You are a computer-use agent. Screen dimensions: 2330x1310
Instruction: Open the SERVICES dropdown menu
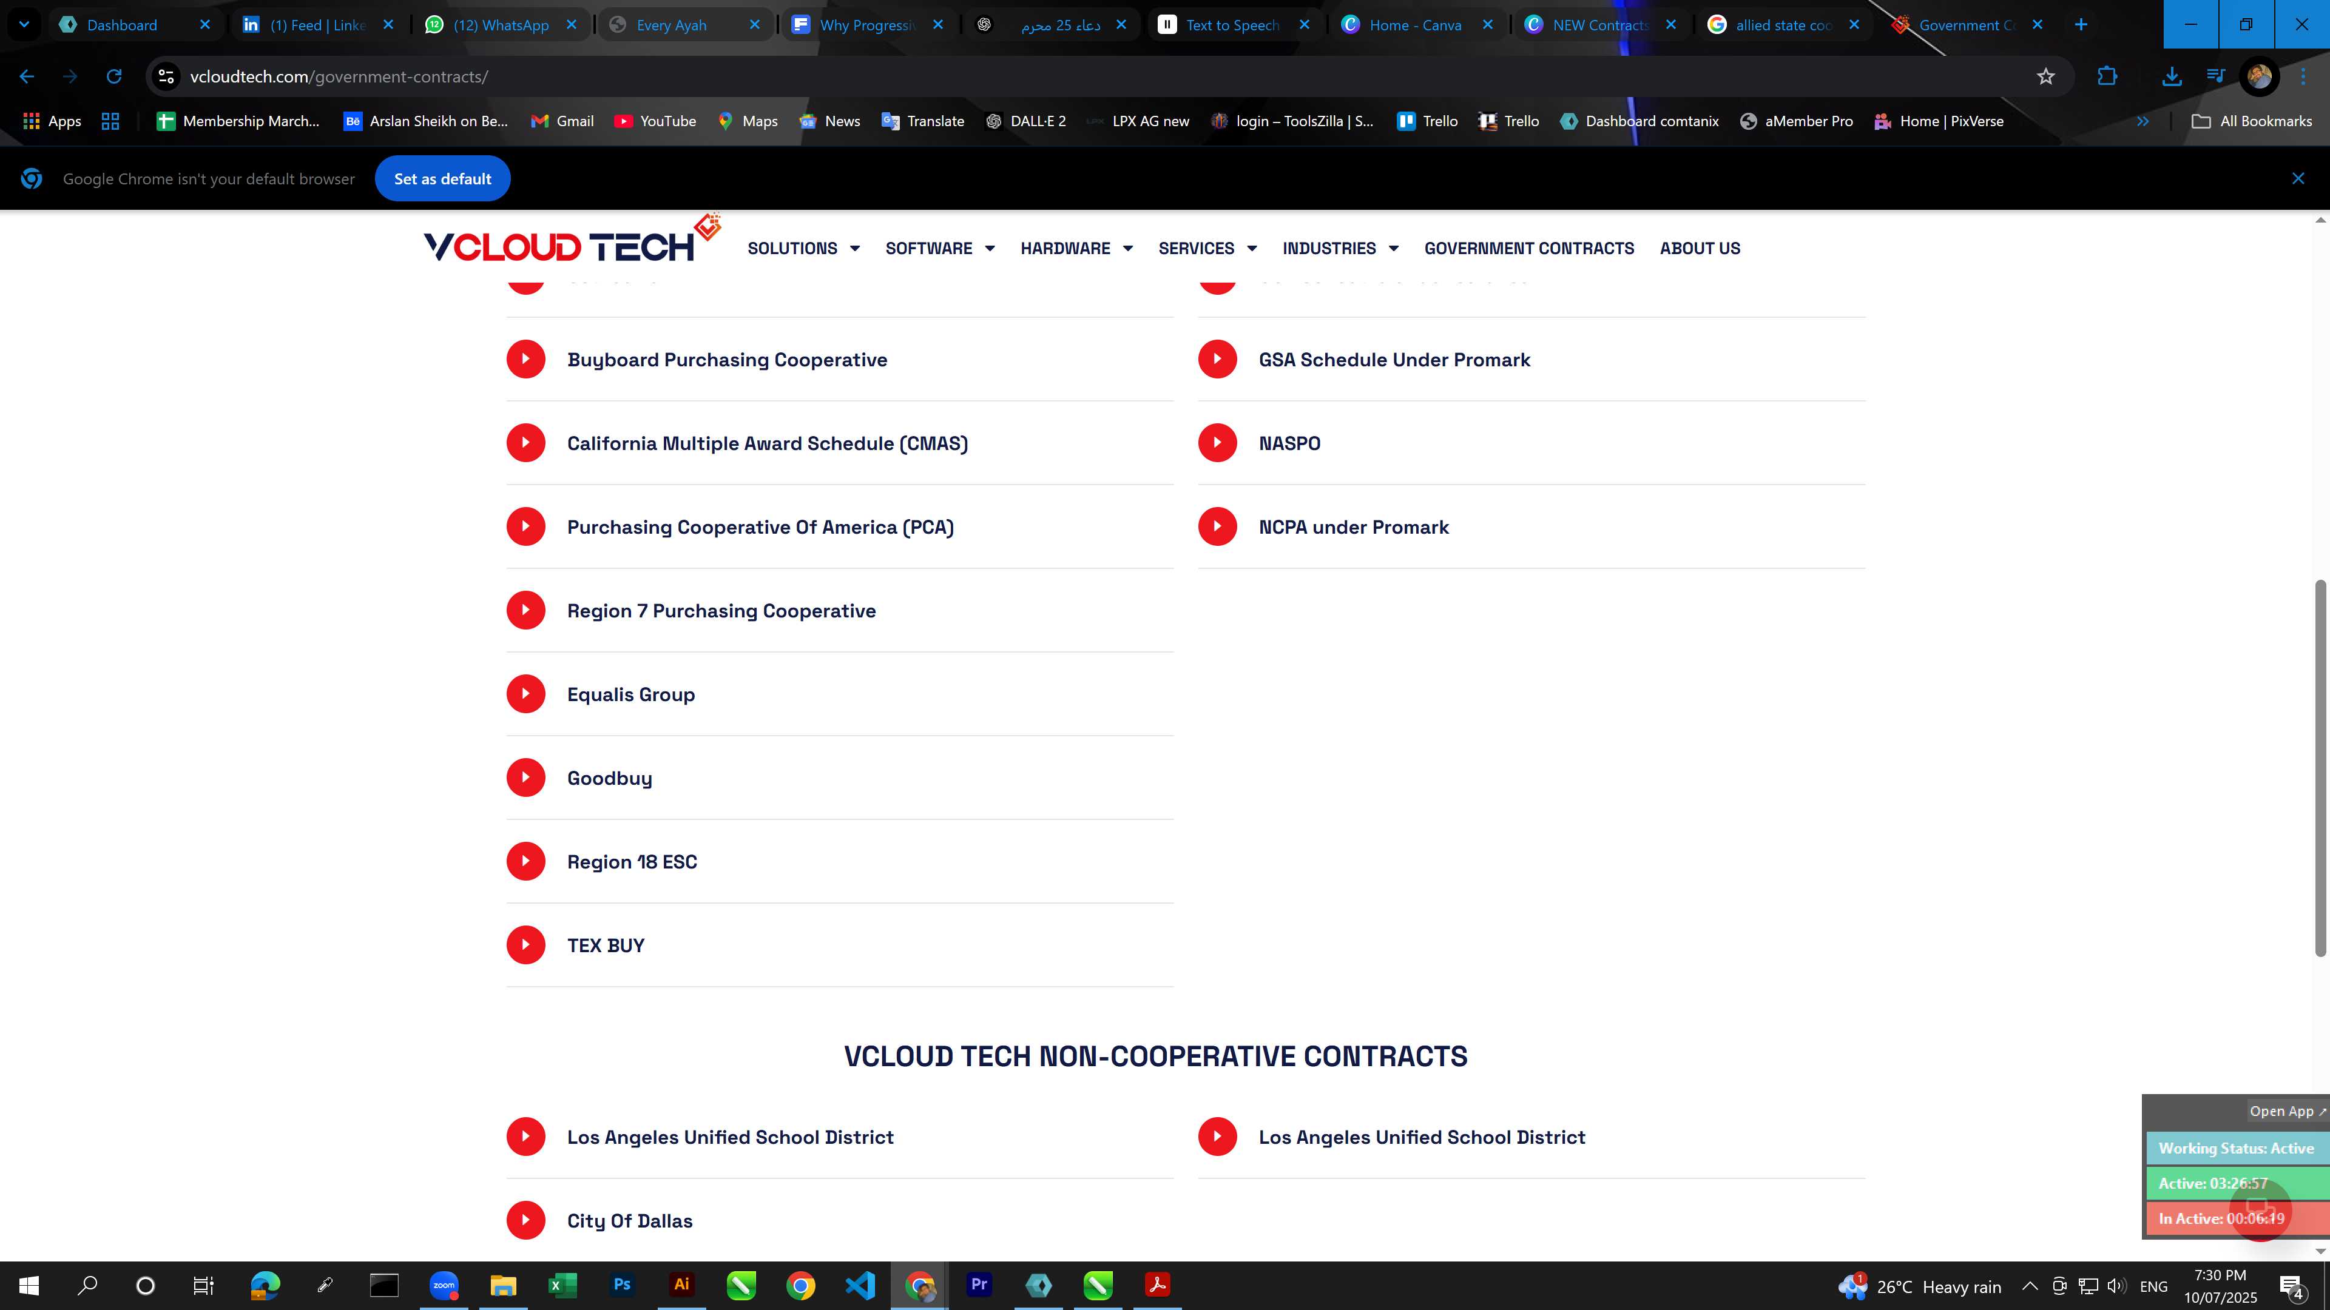pos(1207,247)
